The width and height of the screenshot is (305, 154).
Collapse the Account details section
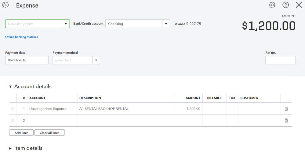pos(10,87)
